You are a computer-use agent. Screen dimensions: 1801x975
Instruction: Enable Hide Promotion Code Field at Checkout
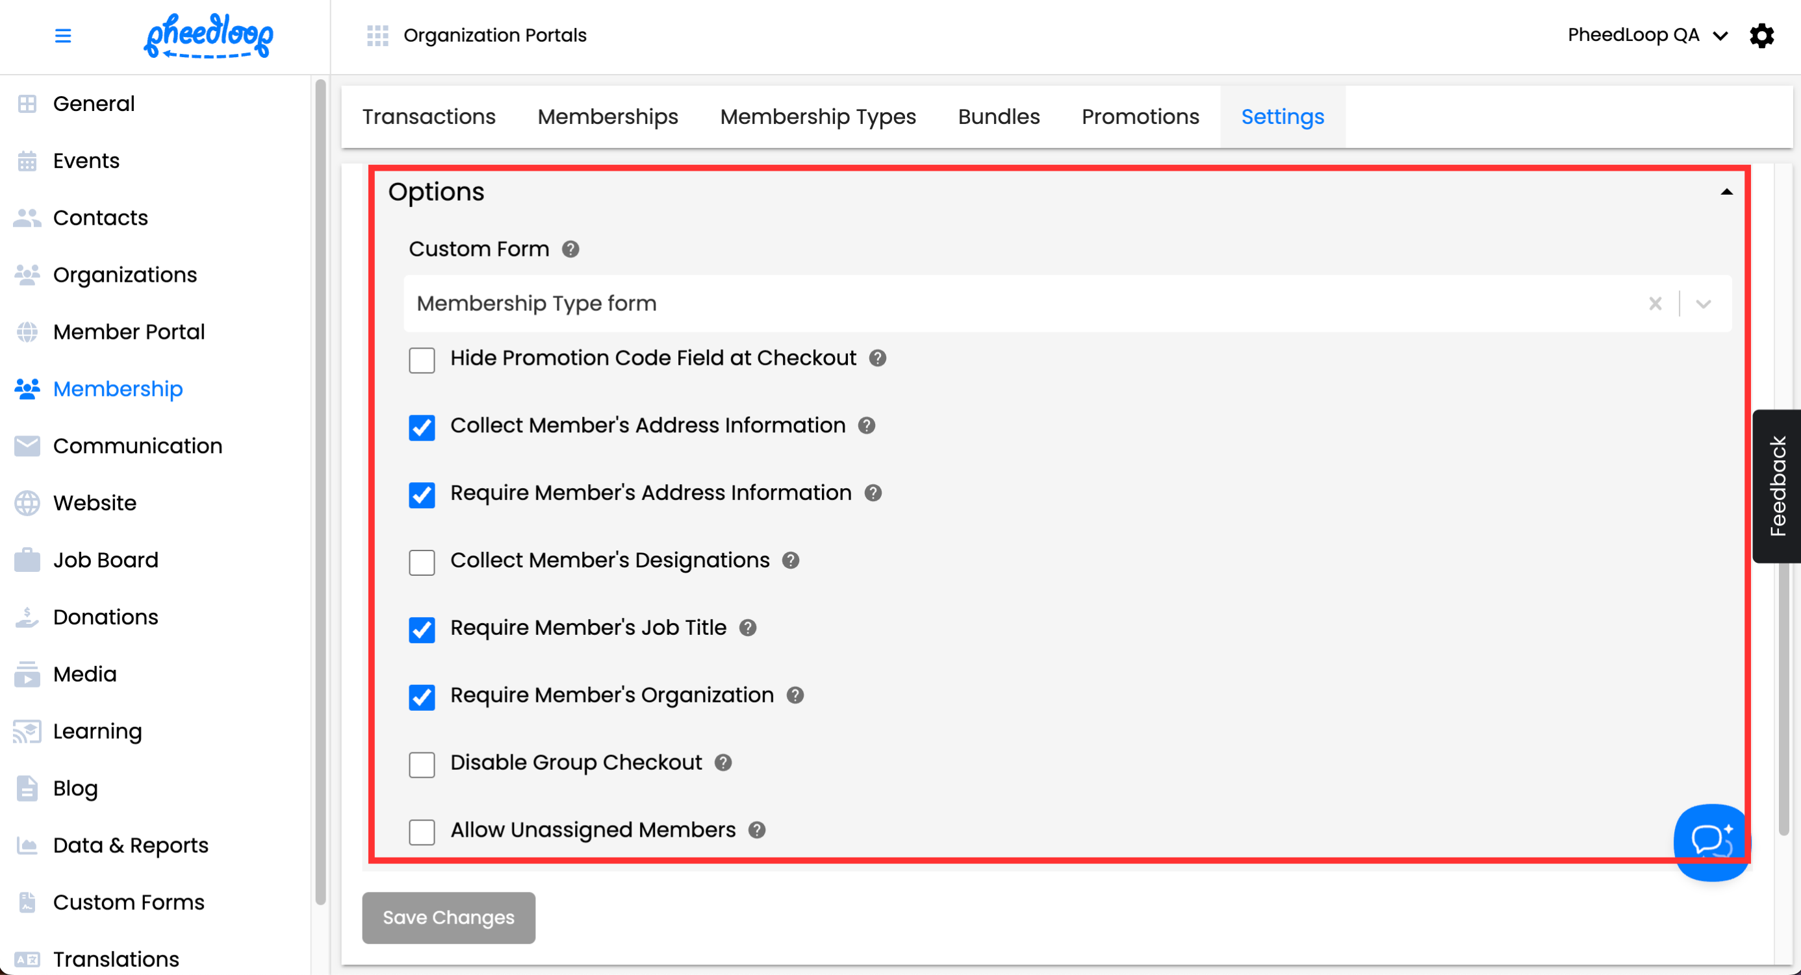(x=422, y=360)
